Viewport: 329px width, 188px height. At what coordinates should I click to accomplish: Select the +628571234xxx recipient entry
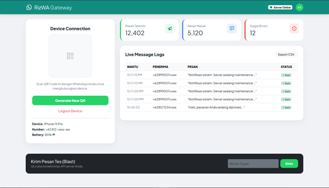pos(164,108)
